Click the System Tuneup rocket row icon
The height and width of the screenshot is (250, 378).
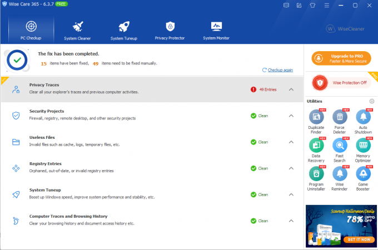(16, 194)
